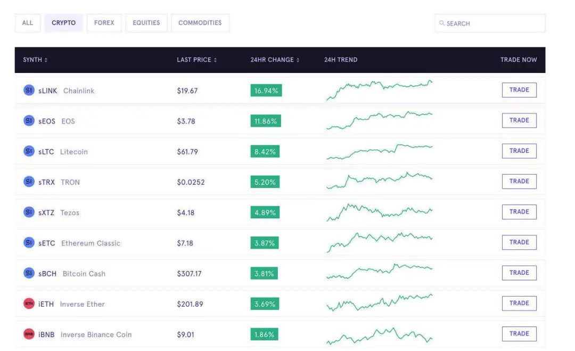Click the $4.18 last price

coord(186,213)
